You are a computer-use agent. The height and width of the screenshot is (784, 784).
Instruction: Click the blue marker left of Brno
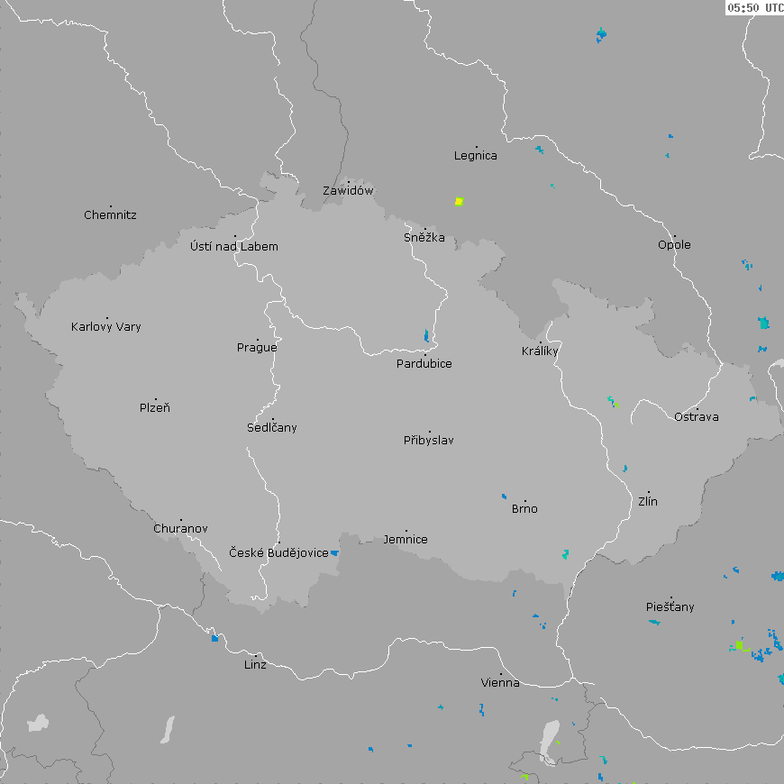point(504,497)
